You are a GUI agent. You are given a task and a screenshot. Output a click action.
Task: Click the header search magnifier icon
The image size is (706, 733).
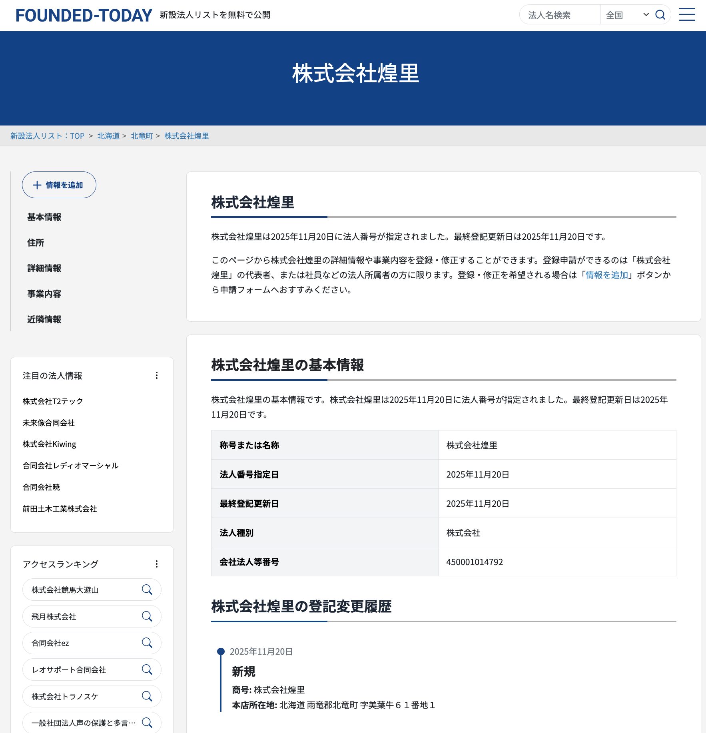click(660, 14)
